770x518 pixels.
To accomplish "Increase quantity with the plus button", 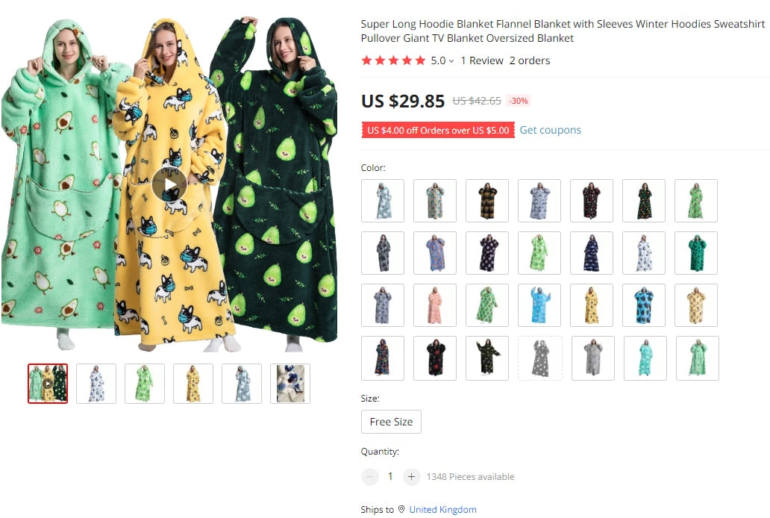I will pos(412,476).
